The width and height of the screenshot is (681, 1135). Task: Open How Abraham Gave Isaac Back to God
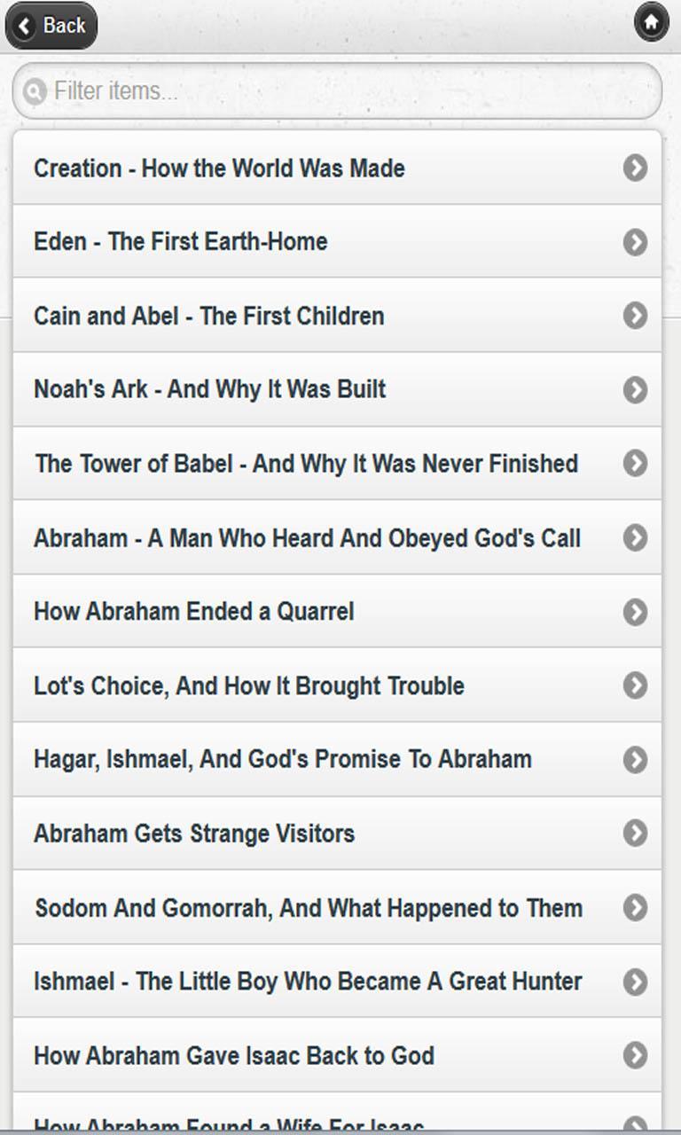click(x=266, y=1055)
